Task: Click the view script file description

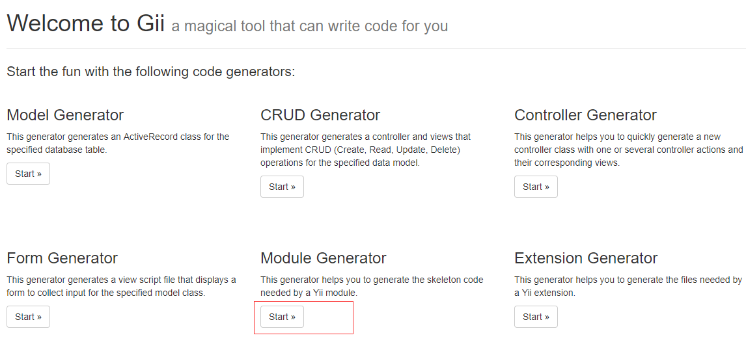Action: [121, 286]
